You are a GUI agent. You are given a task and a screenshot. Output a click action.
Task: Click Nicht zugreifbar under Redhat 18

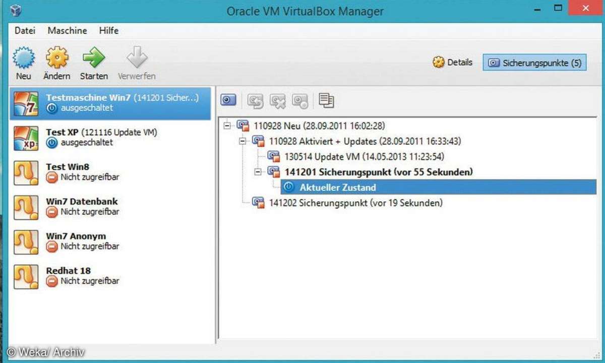click(x=90, y=281)
